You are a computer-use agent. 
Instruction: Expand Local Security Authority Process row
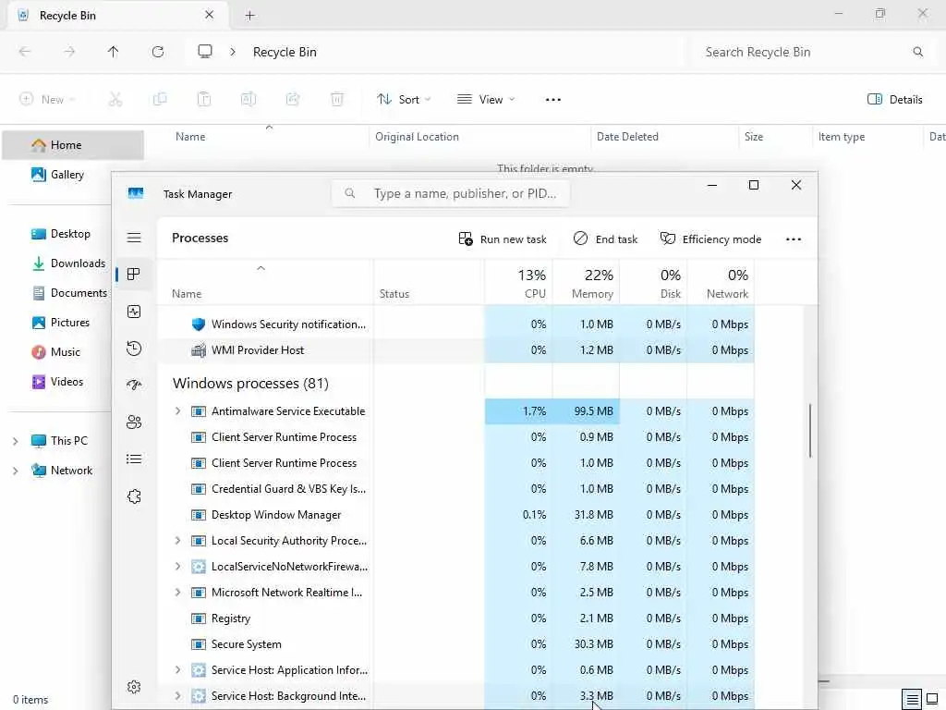coord(177,540)
